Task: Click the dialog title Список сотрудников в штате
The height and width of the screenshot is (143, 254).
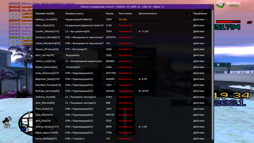Action: (97, 7)
